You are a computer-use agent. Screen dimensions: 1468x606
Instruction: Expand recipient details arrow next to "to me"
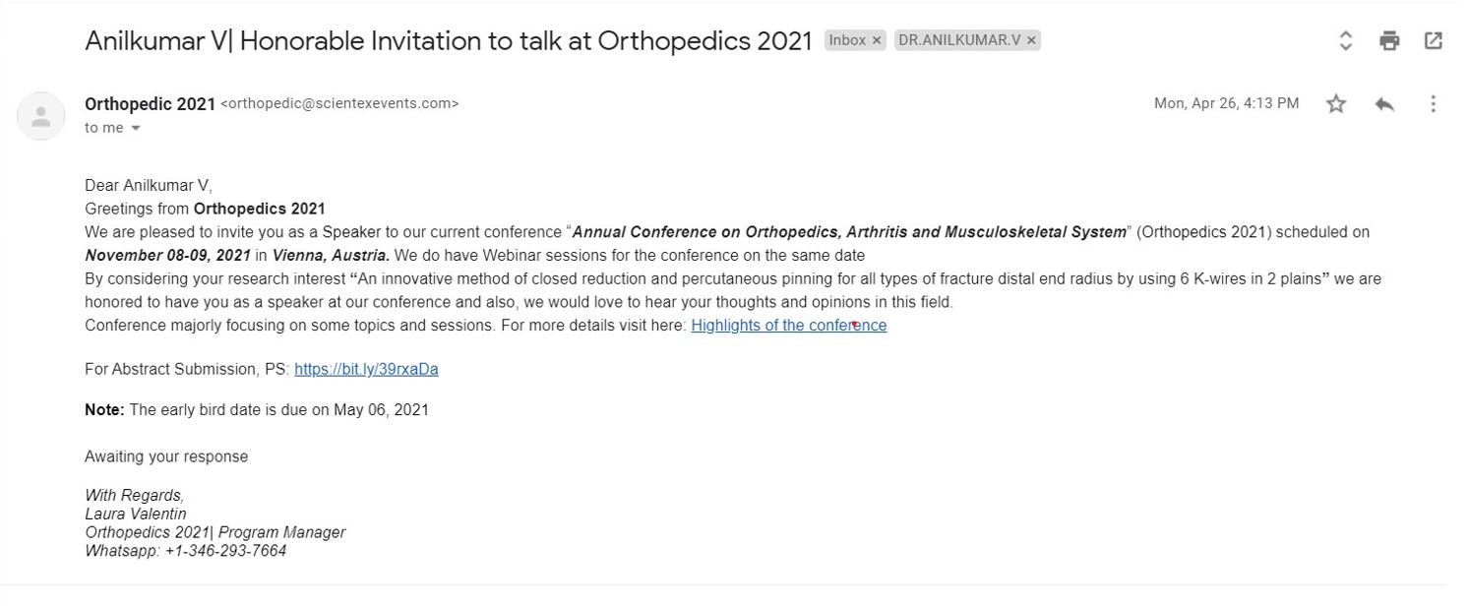click(136, 129)
